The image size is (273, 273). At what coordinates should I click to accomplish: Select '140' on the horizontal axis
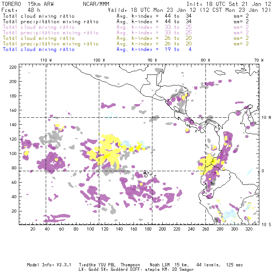pos(119,229)
